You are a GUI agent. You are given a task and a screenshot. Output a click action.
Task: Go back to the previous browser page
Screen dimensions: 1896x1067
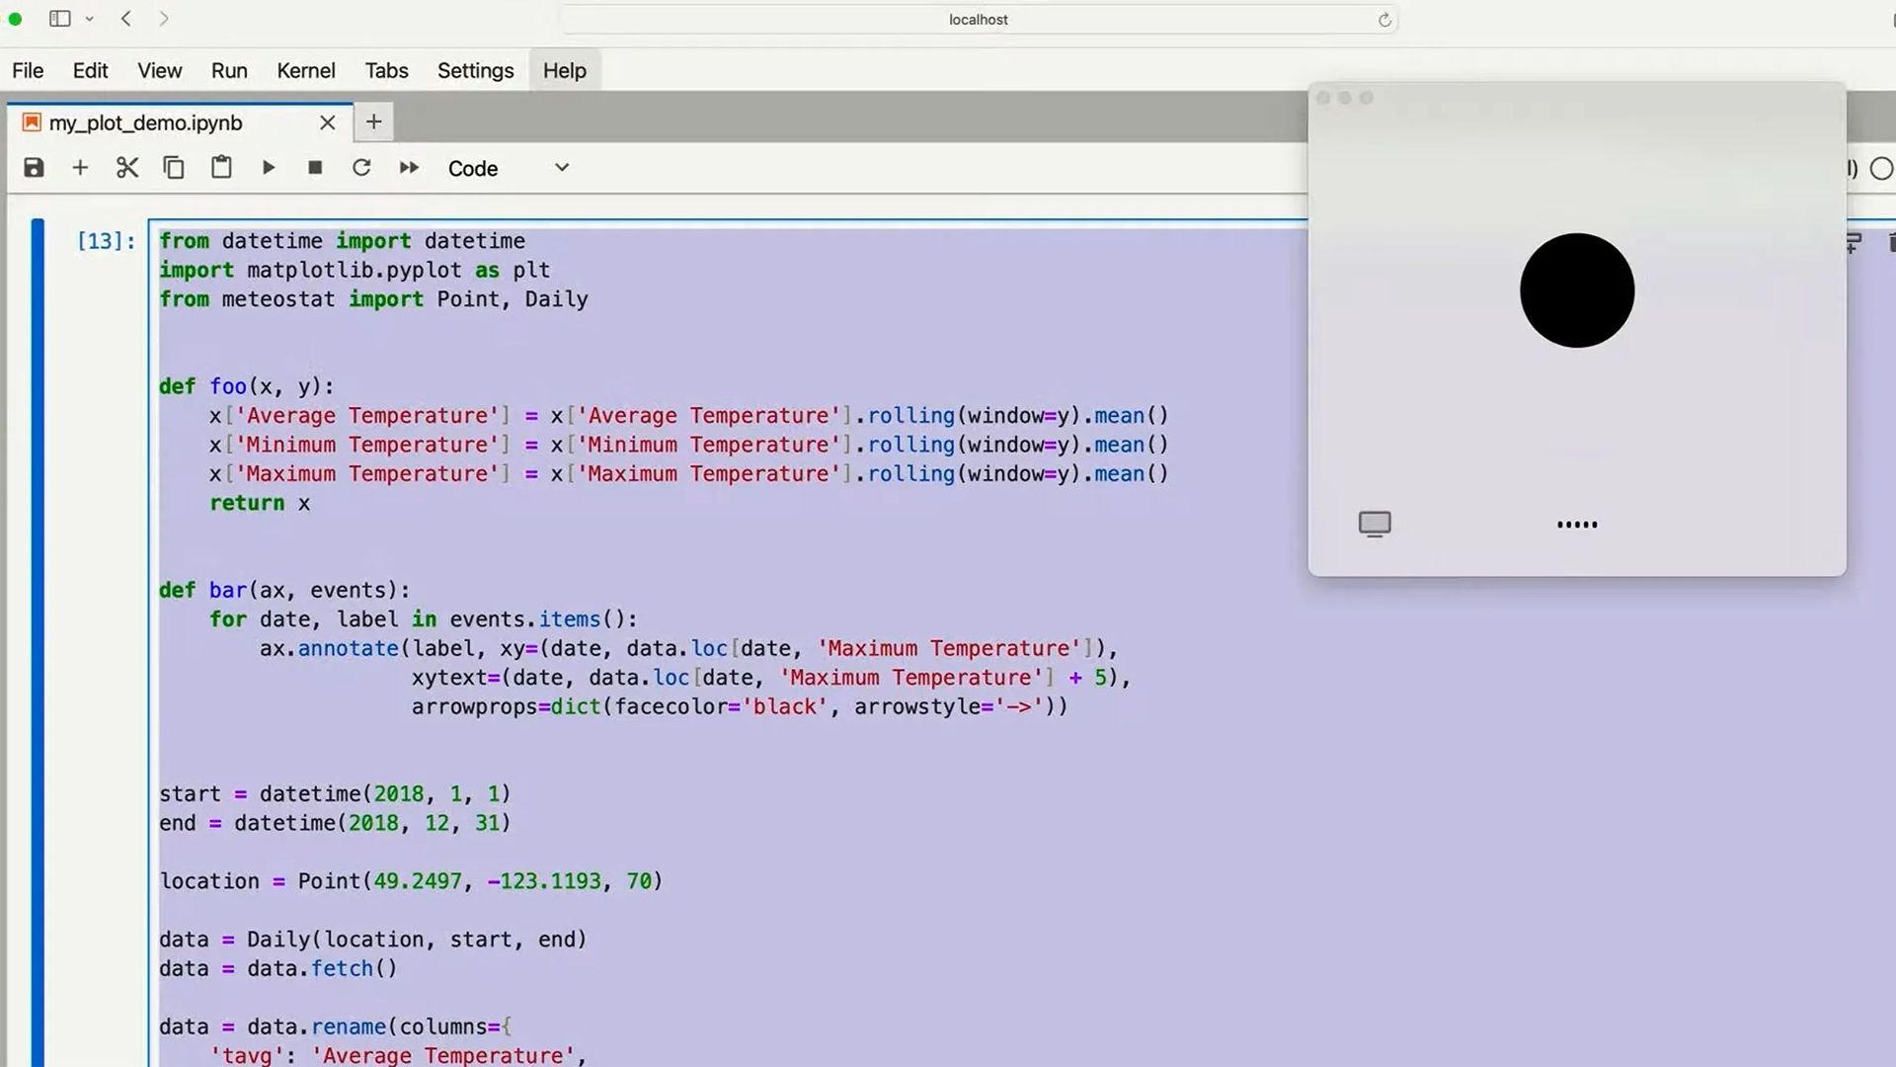pos(126,19)
